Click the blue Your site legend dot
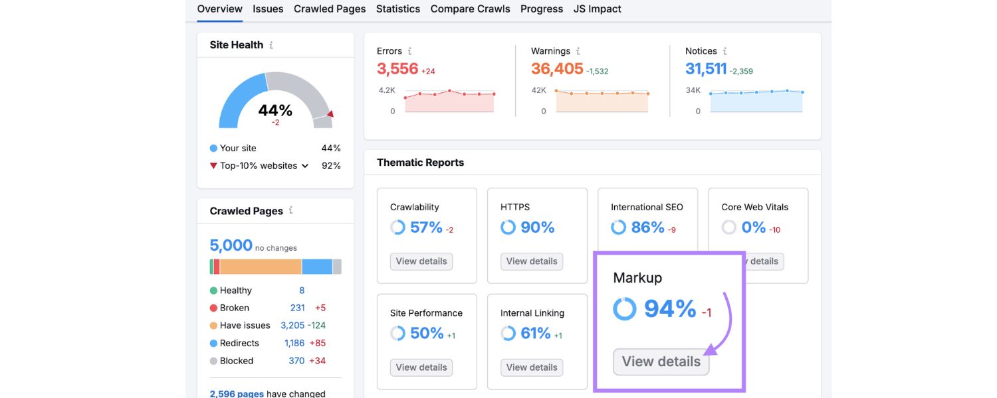997x398 pixels. point(214,147)
